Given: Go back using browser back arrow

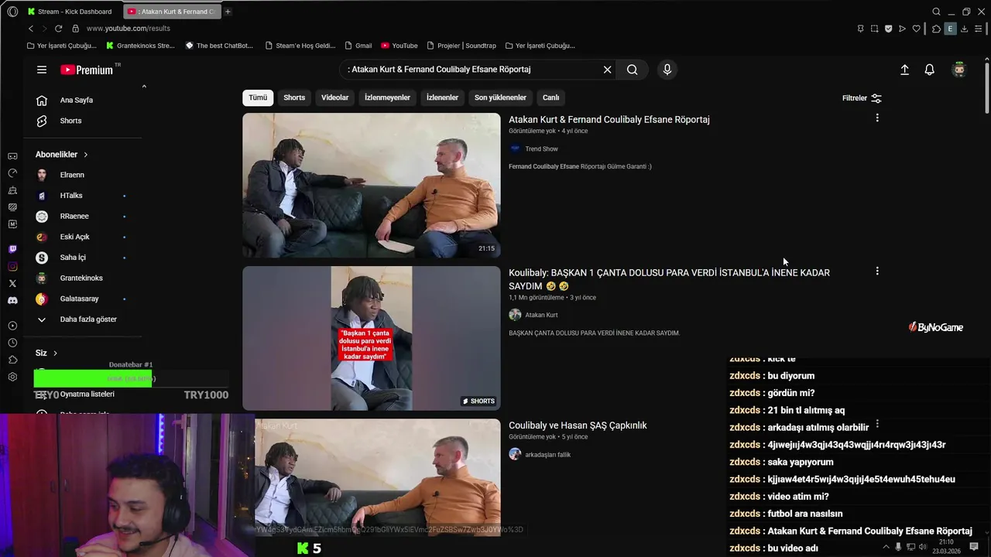Looking at the screenshot, I should pos(31,29).
